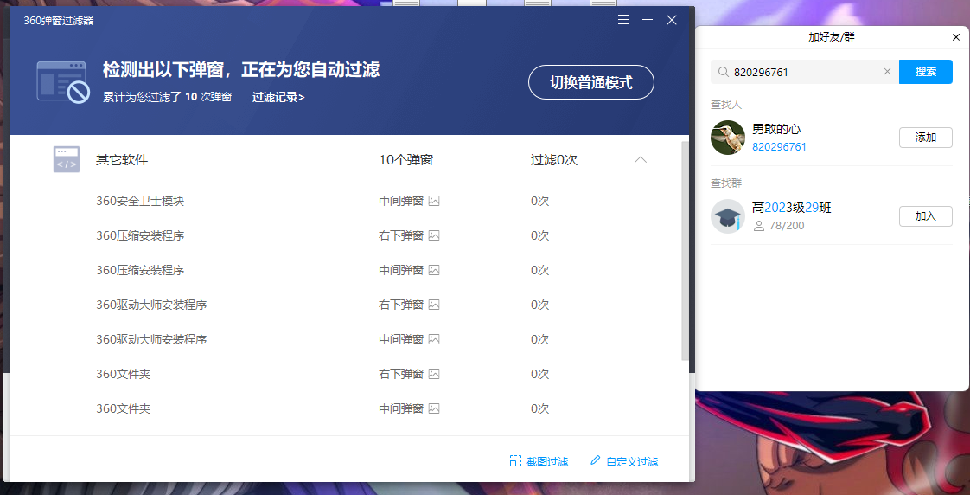
Task: Select 360文件夹 name in the 中间弹窗 row
Action: point(123,408)
